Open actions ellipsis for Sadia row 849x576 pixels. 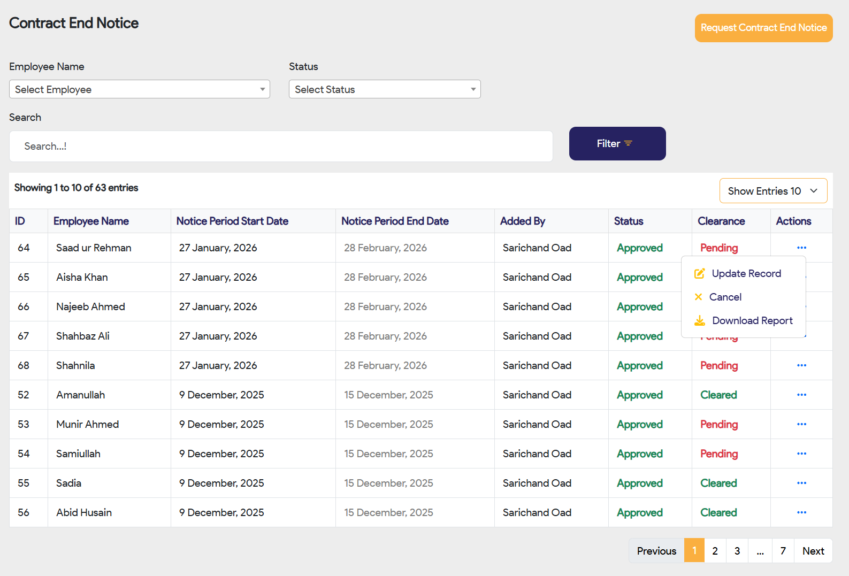tap(801, 483)
